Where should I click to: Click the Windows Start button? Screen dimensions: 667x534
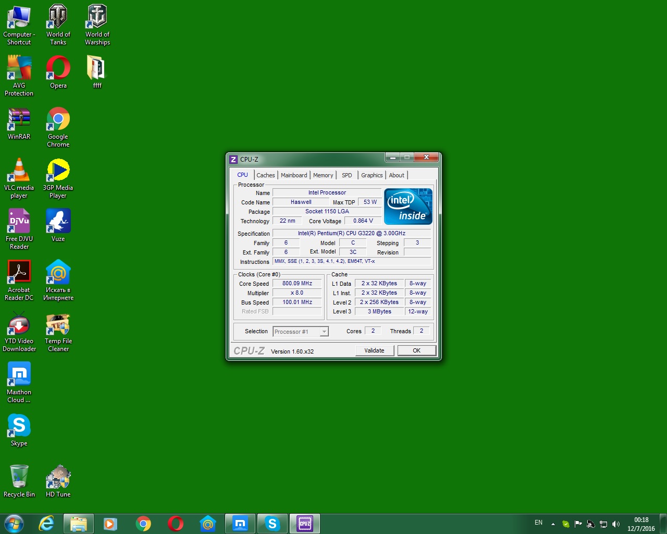(14, 523)
